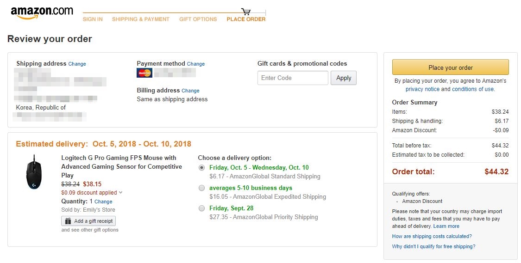Screen dimensions: 521x263
Task: Open How are shipping costs calculated
Action: (x=432, y=237)
